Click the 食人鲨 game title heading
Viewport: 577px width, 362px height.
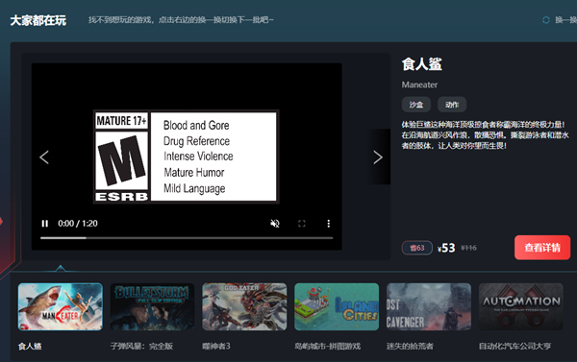click(422, 64)
